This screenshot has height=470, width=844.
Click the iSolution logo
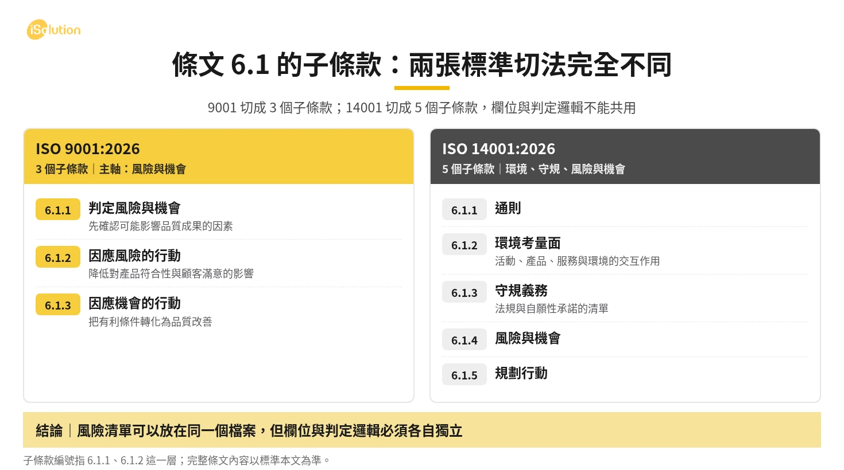pos(53,30)
